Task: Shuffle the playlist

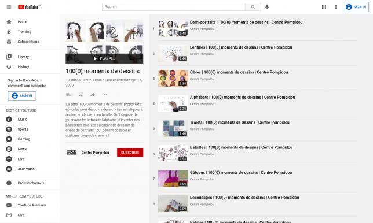Action: click(81, 95)
